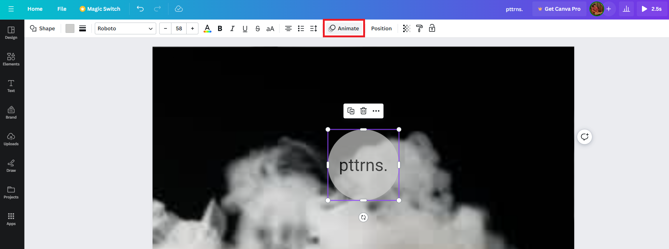669x249 pixels.
Task: Open the Uploads side panel
Action: [x=11, y=139]
